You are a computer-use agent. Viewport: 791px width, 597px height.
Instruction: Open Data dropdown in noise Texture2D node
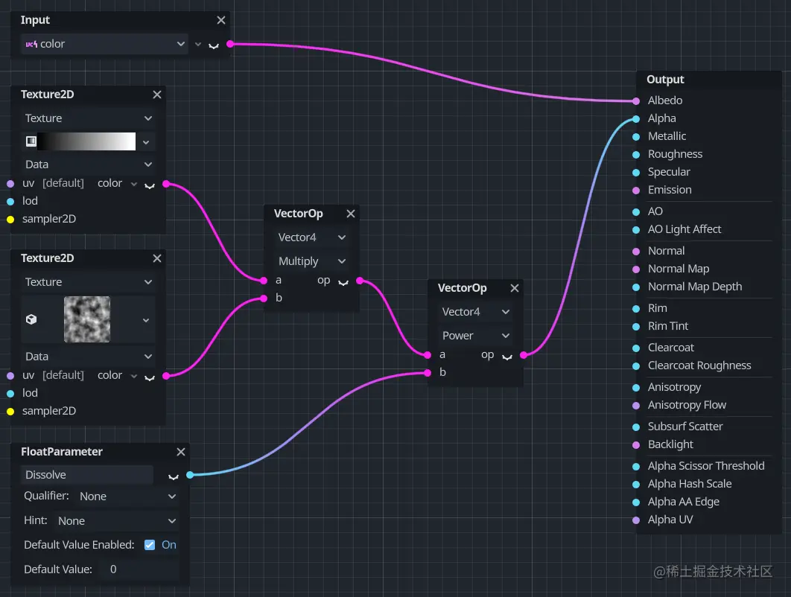tap(89, 357)
